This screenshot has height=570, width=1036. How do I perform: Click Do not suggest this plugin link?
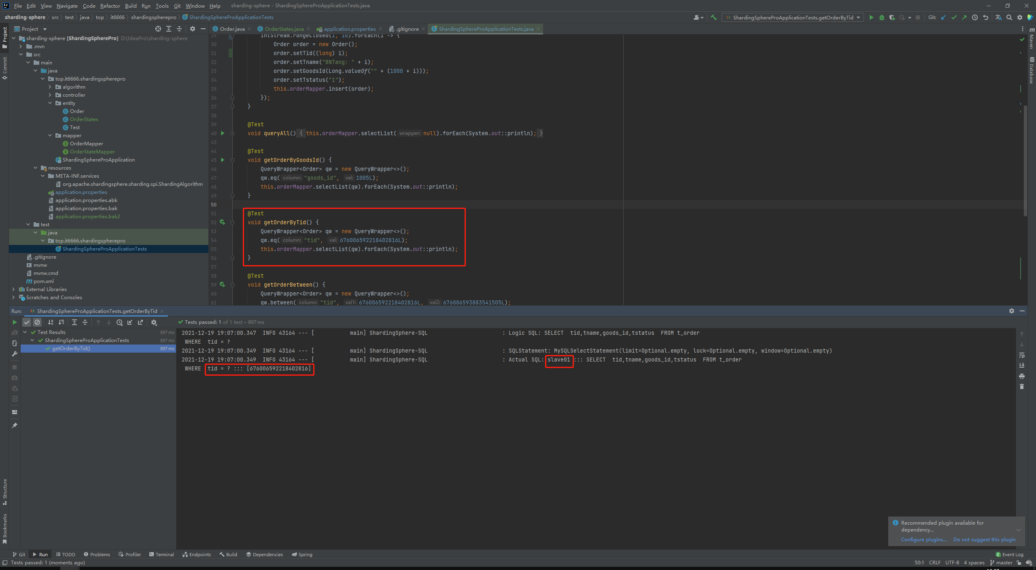tap(984, 540)
